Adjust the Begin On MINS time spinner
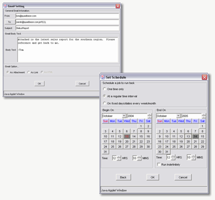Screen dimensions: 215x200 139,158
